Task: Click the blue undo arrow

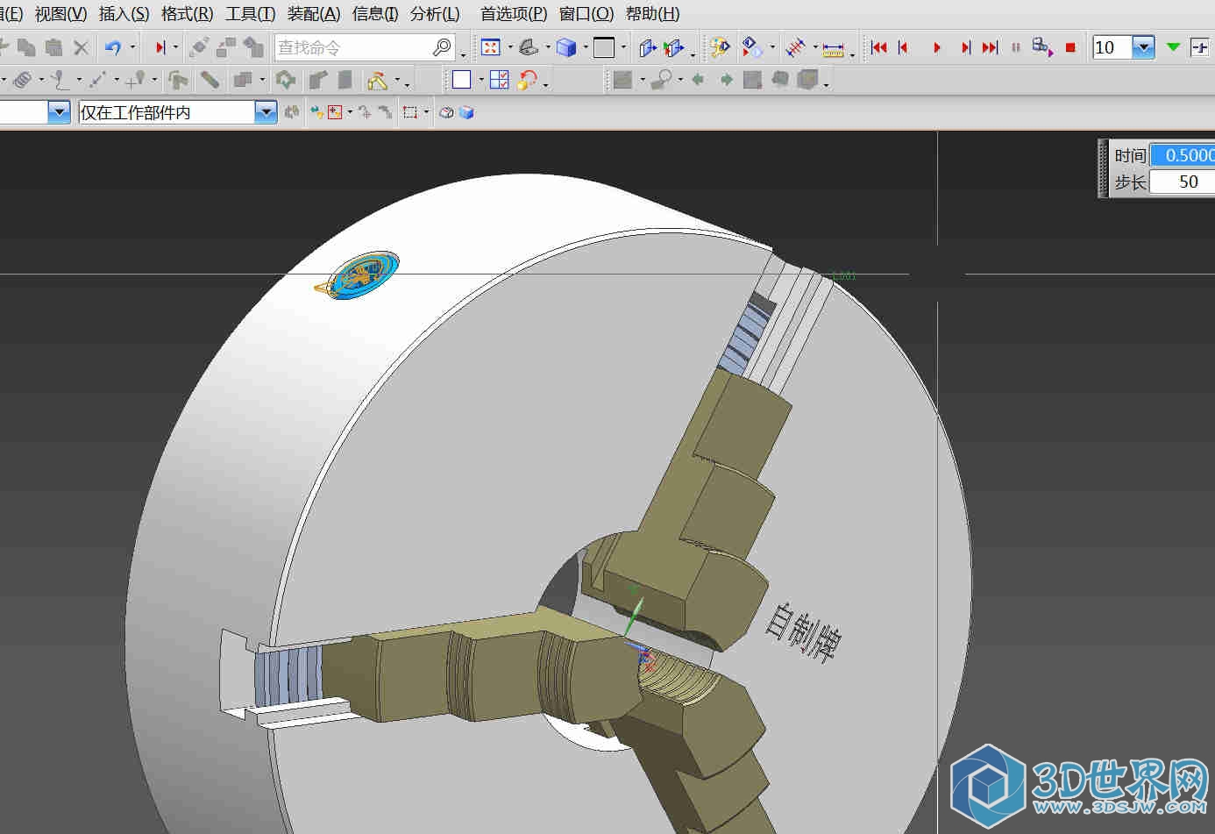Action: tap(113, 47)
